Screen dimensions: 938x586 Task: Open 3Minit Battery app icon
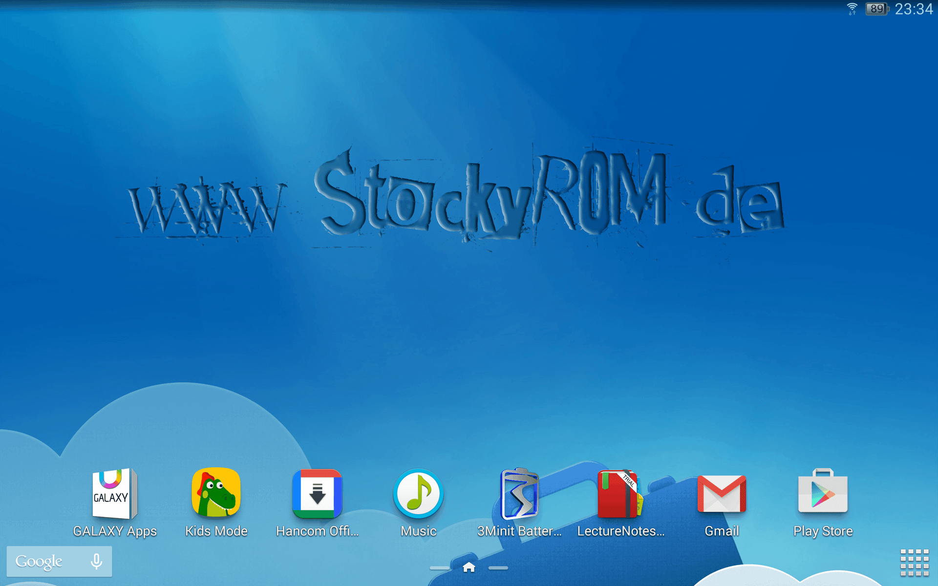tap(519, 494)
